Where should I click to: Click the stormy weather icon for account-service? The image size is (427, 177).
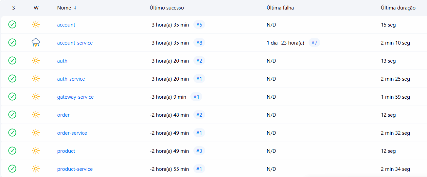point(36,43)
